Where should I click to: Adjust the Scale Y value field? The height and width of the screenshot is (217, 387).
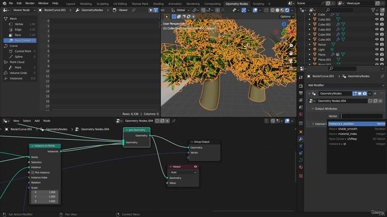[45, 197]
